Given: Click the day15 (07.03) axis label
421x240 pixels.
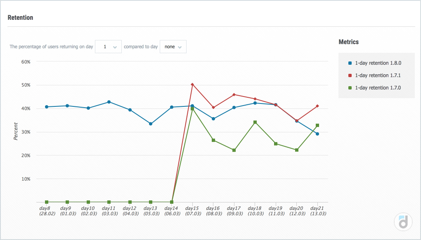Looking at the screenshot, I should [192, 211].
